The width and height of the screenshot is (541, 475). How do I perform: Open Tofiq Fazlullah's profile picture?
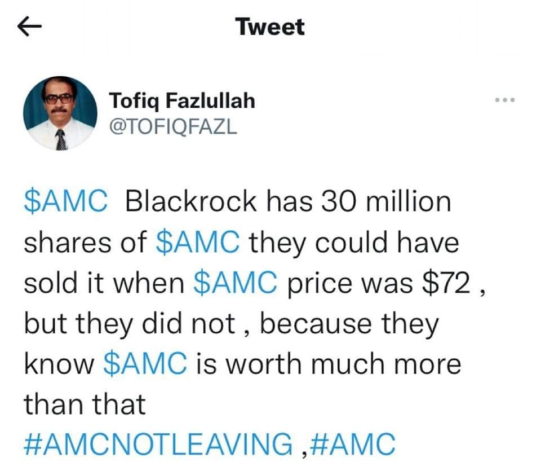click(60, 113)
